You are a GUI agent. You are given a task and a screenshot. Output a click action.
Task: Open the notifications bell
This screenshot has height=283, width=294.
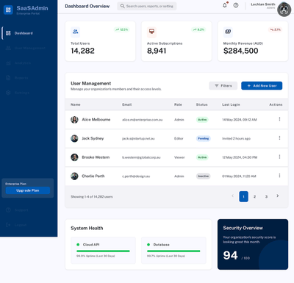(225, 5)
